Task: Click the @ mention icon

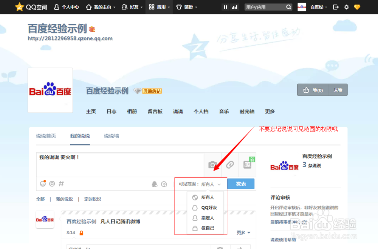Action: [52, 183]
